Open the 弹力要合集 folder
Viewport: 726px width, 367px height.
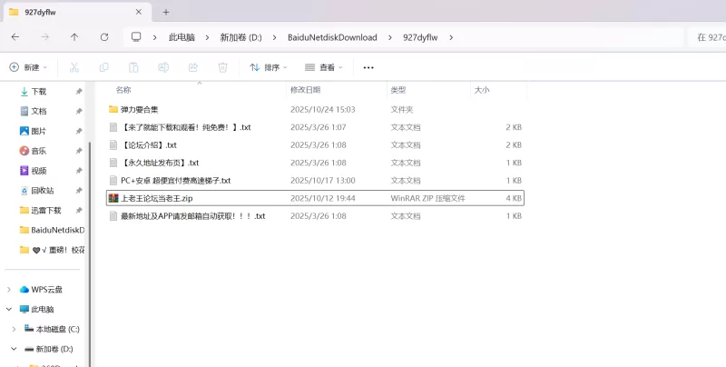(139, 109)
